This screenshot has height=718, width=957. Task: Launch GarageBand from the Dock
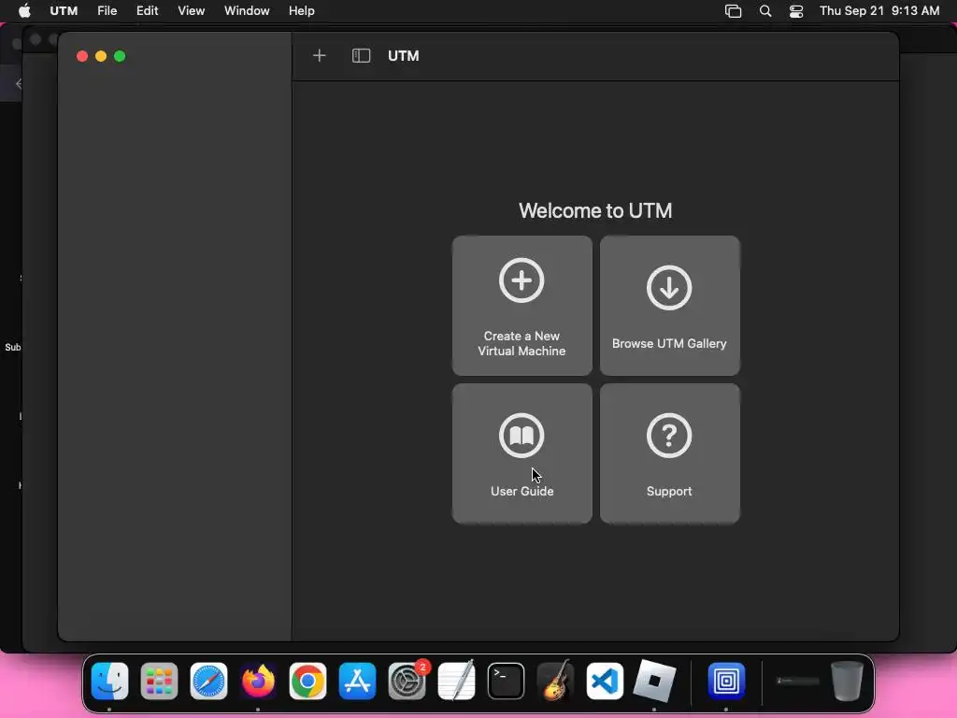(555, 681)
